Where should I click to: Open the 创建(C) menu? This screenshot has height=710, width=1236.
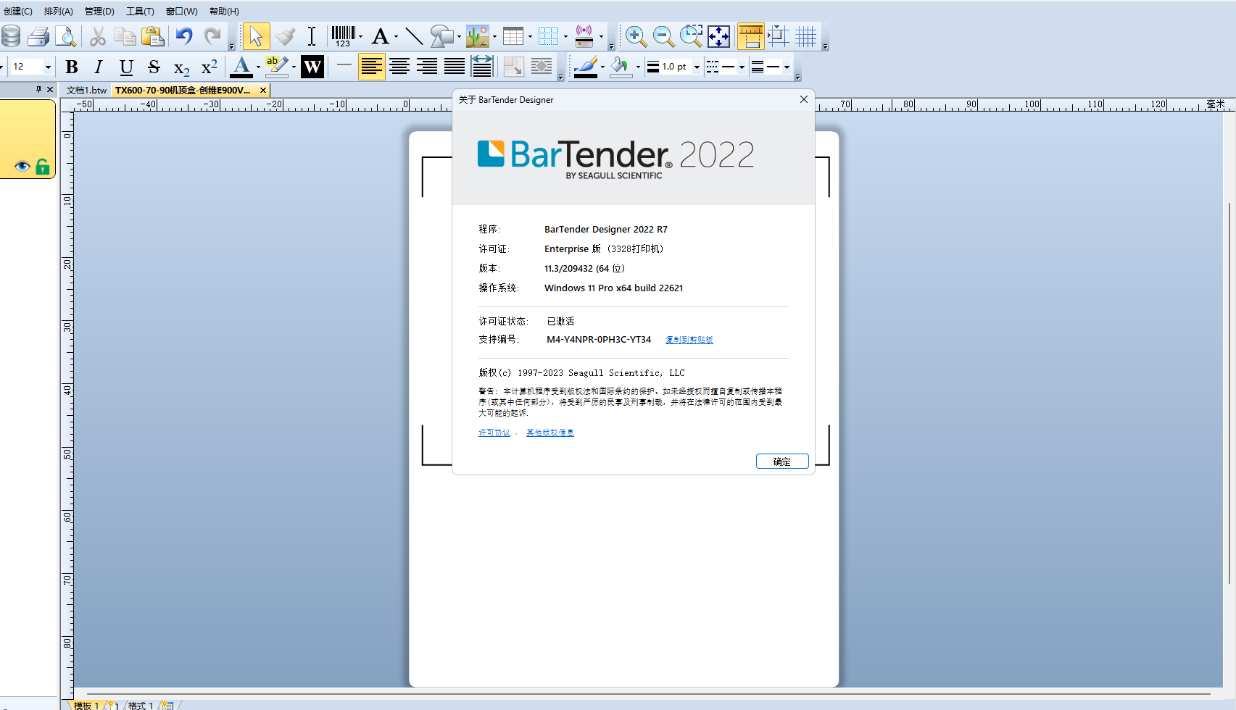tap(18, 11)
